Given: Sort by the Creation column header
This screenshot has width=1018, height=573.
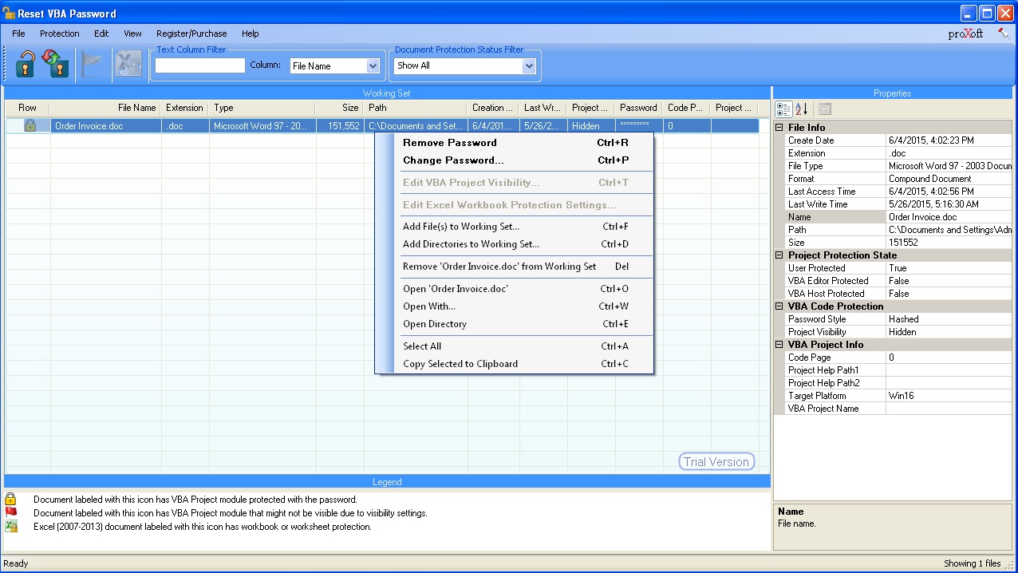Looking at the screenshot, I should pos(493,108).
